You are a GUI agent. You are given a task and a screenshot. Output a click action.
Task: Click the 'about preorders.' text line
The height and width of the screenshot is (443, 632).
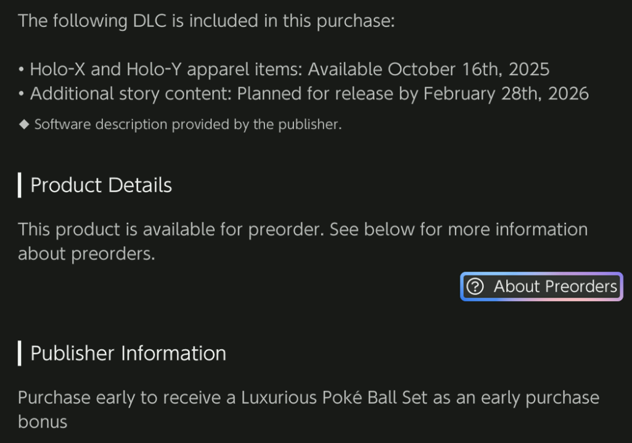point(86,254)
